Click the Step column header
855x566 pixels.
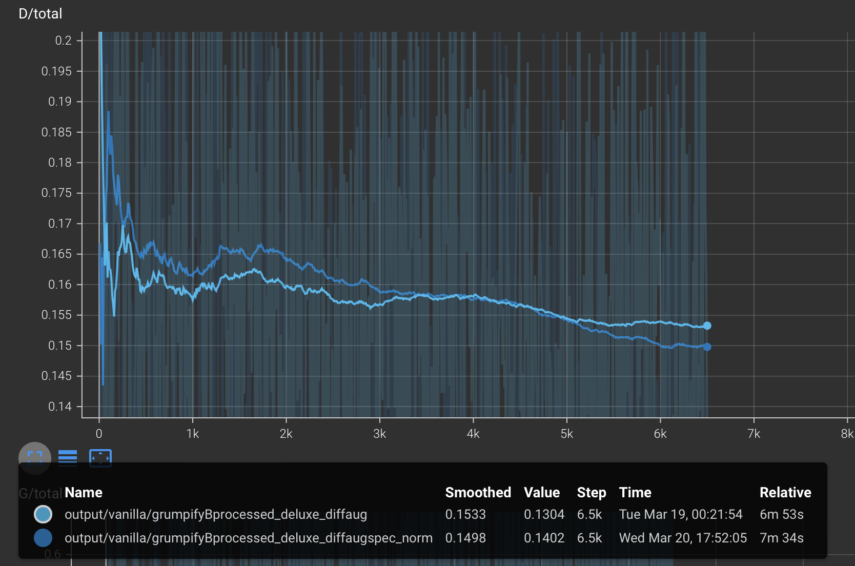point(592,492)
